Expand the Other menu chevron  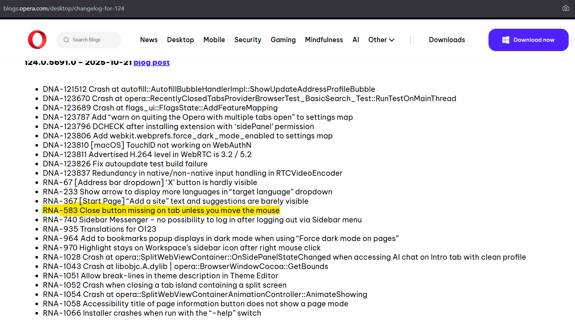[392, 40]
